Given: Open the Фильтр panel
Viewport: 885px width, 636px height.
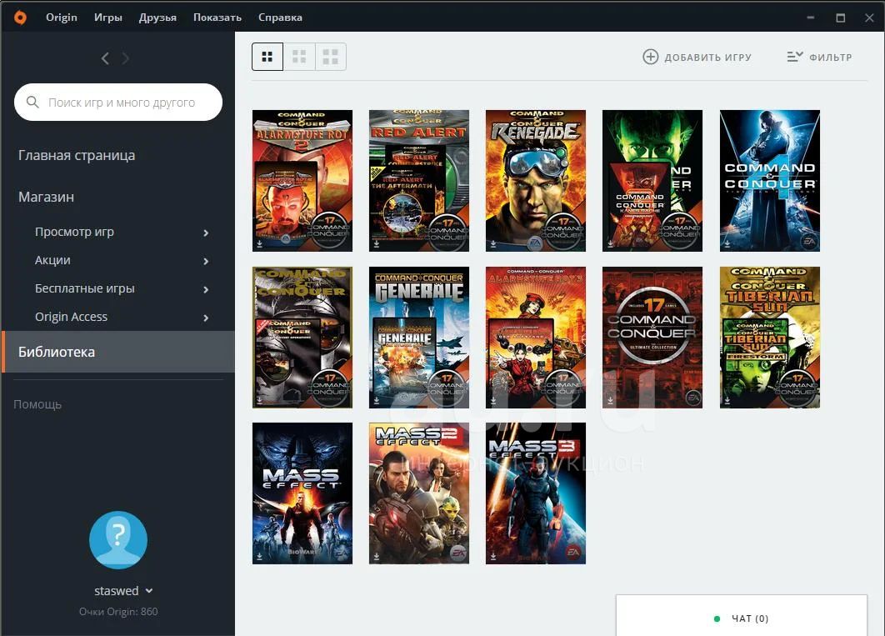Looking at the screenshot, I should (x=819, y=57).
